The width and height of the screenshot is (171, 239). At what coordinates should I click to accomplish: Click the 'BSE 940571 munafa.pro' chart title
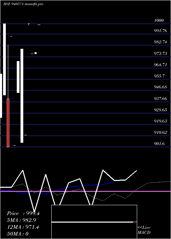click(23, 4)
